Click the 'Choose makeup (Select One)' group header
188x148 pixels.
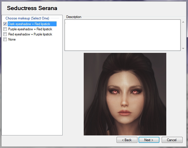click(27, 18)
